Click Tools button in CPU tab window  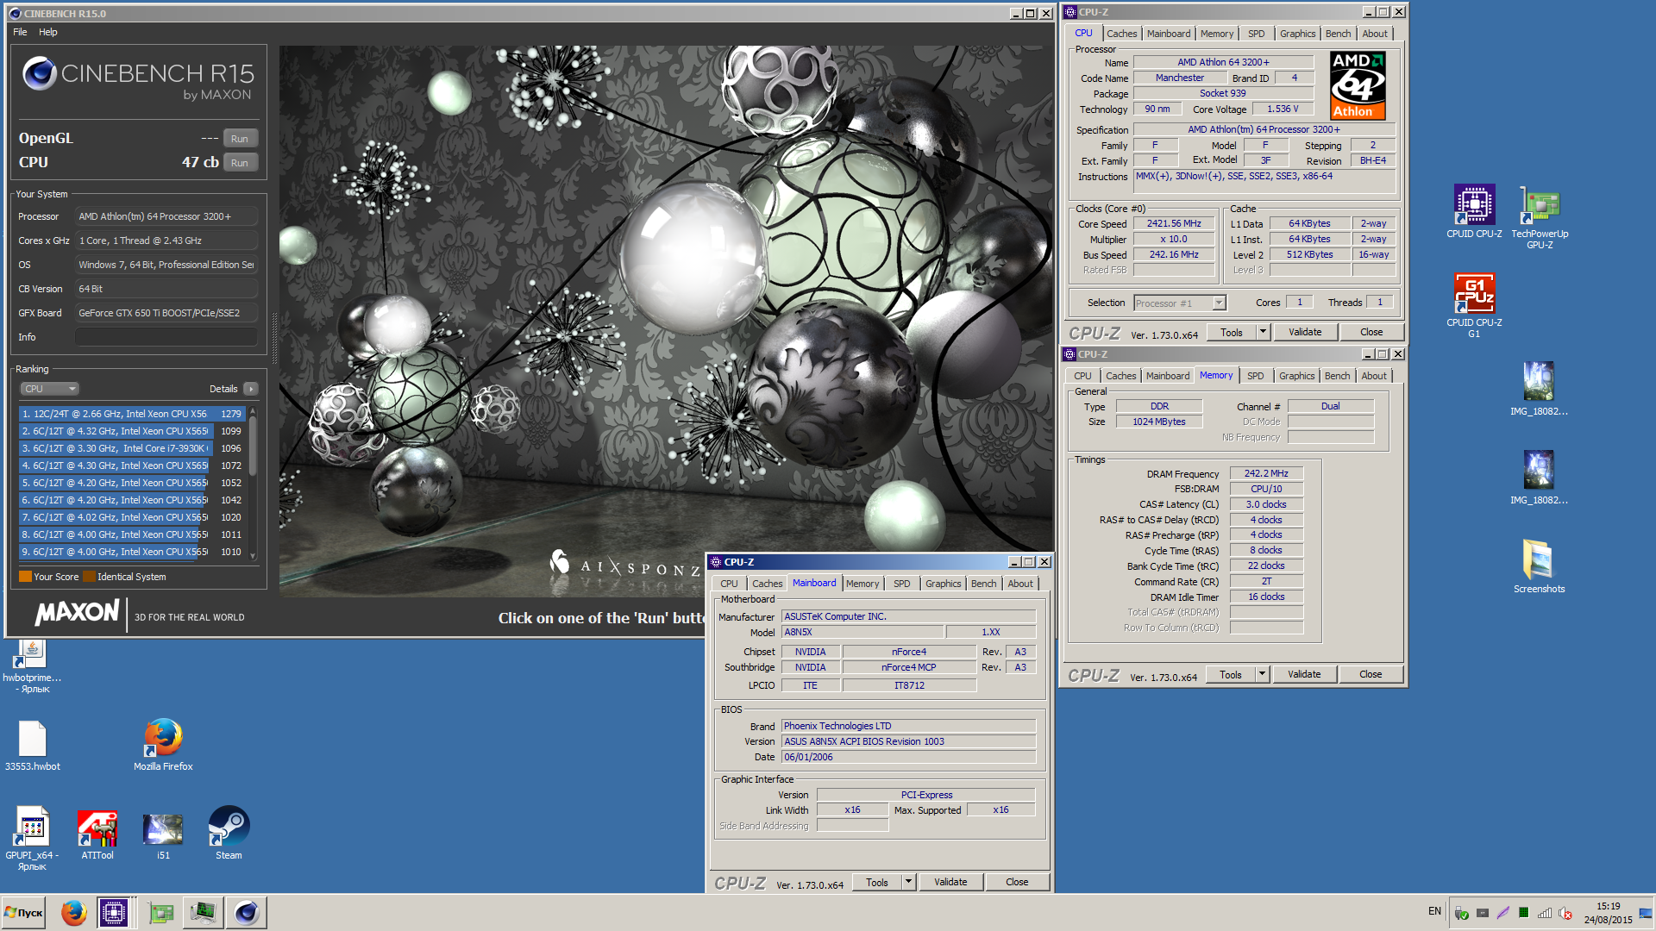pos(1231,332)
